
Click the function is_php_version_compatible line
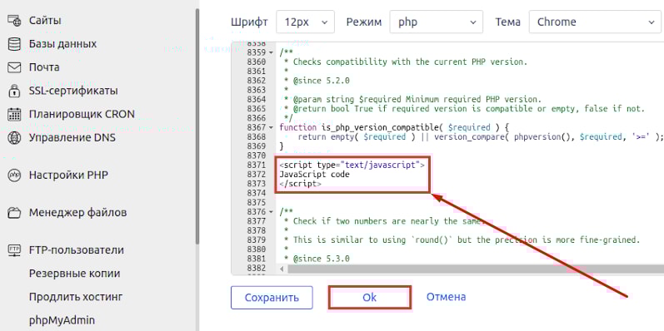tap(393, 127)
